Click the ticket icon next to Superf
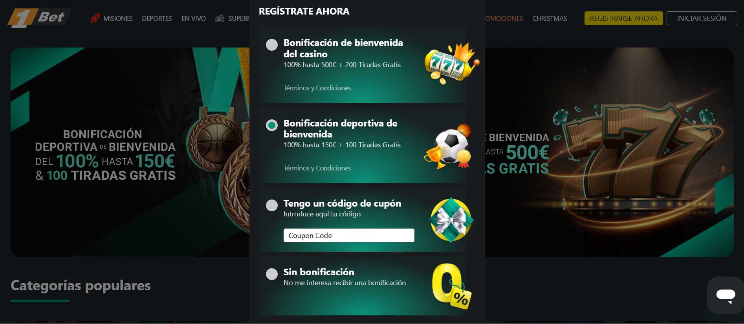The width and height of the screenshot is (744, 324). pyautogui.click(x=220, y=18)
